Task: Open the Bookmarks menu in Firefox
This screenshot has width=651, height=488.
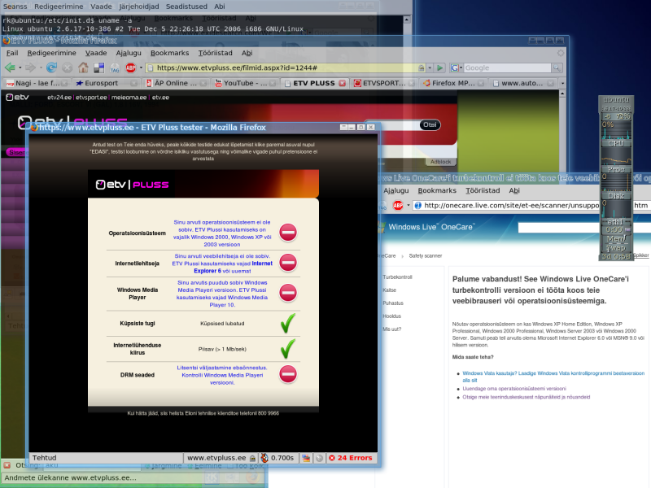Action: pos(169,53)
